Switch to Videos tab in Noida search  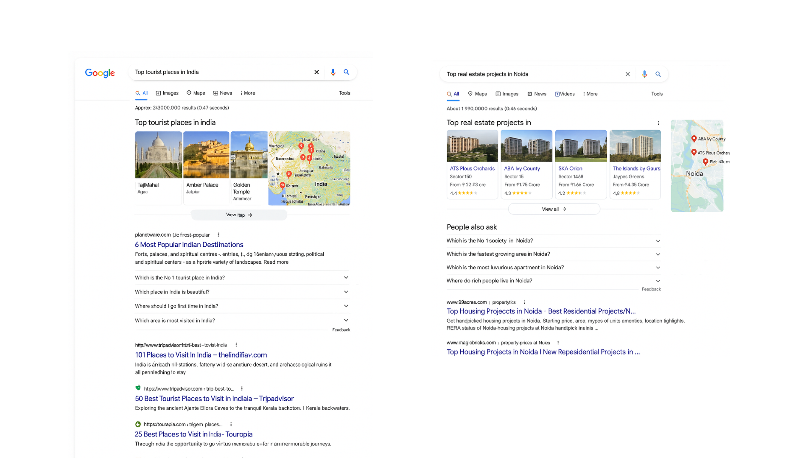[565, 94]
